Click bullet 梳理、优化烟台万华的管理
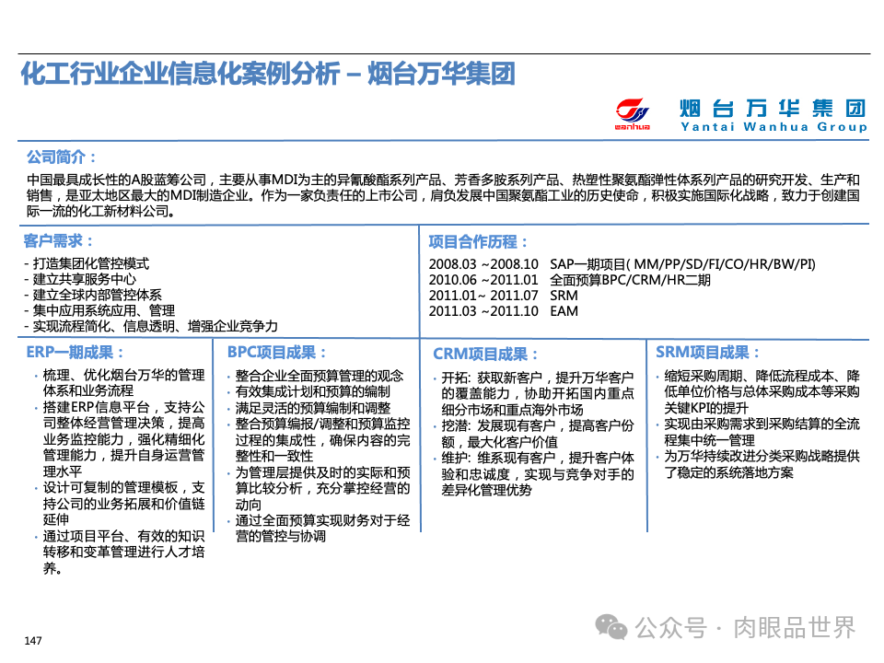The image size is (884, 663). [x=120, y=383]
